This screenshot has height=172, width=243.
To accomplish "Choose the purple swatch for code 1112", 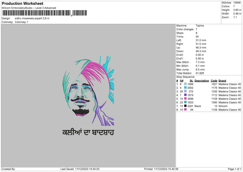I will [x=185, y=95].
